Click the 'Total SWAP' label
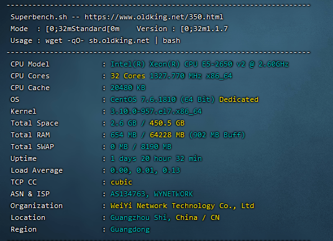This screenshot has width=333, height=241. tap(32, 147)
